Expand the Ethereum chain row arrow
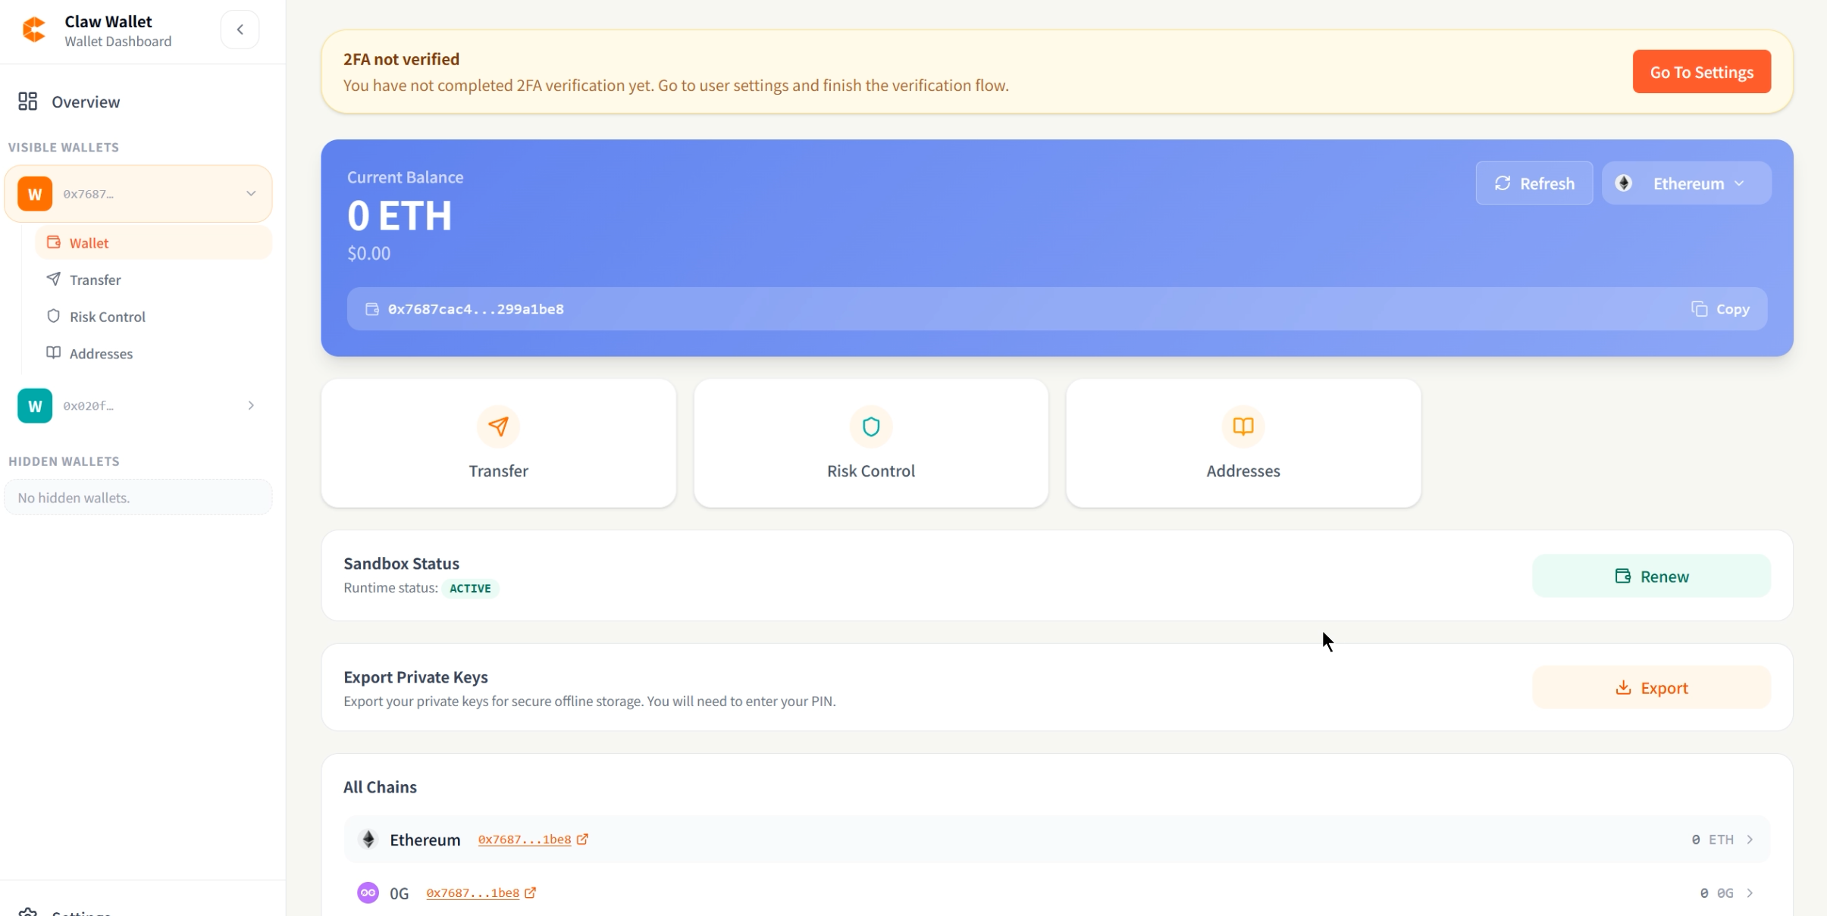 (1750, 839)
